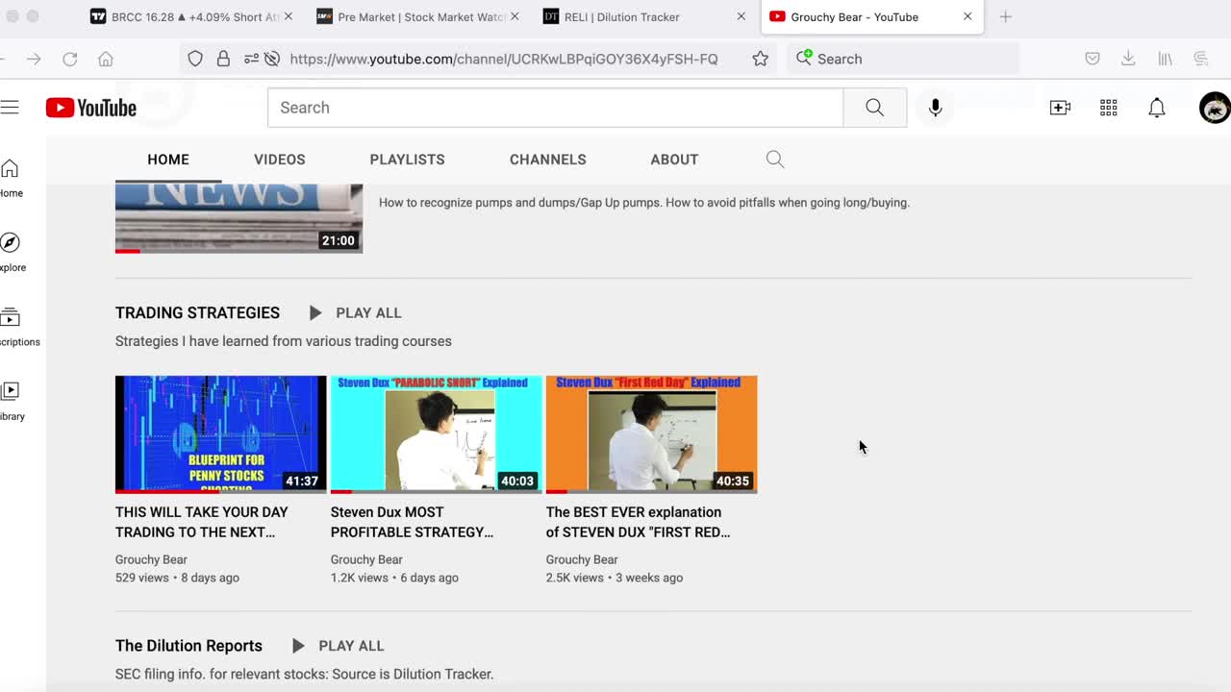1231x692 pixels.
Task: Switch to RELI Dilution Tracker tab
Action: click(x=644, y=16)
